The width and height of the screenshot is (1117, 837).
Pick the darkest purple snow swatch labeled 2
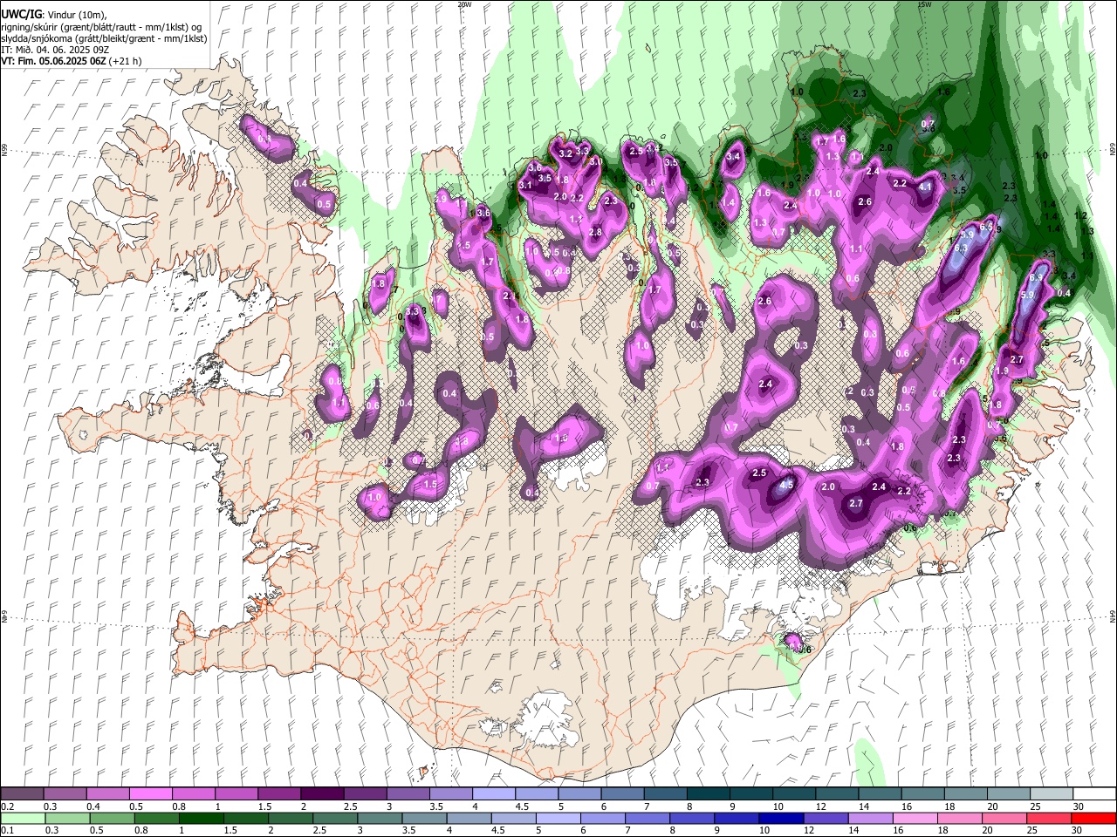click(321, 794)
